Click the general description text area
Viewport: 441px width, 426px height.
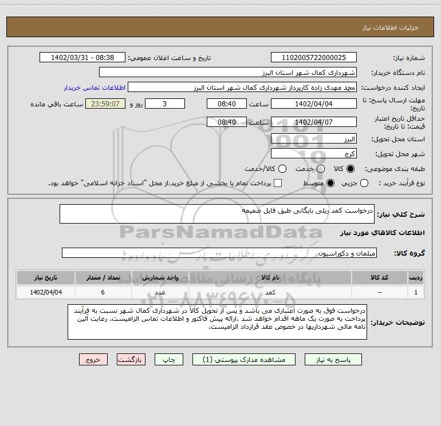217,214
